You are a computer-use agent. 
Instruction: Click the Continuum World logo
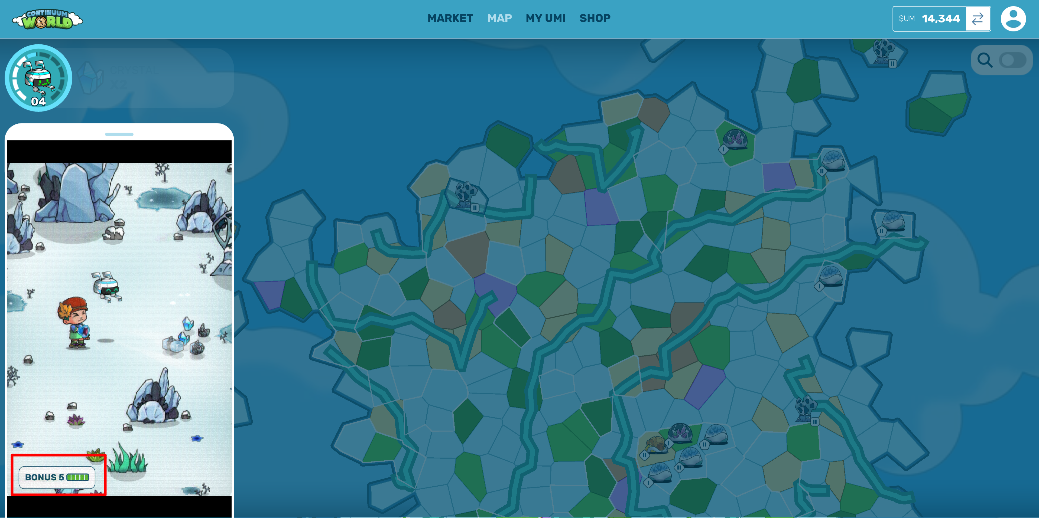point(47,19)
